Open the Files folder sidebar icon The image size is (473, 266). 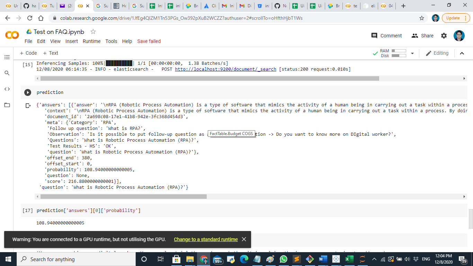coord(7,105)
